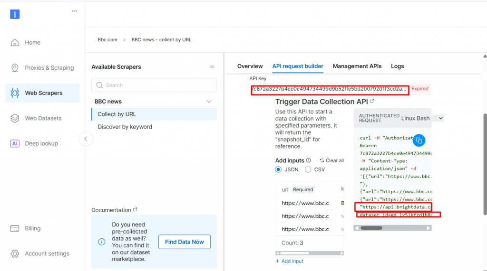The image size is (487, 271).
Task: Collapse the BBC news scraper group
Action: pos(209,102)
